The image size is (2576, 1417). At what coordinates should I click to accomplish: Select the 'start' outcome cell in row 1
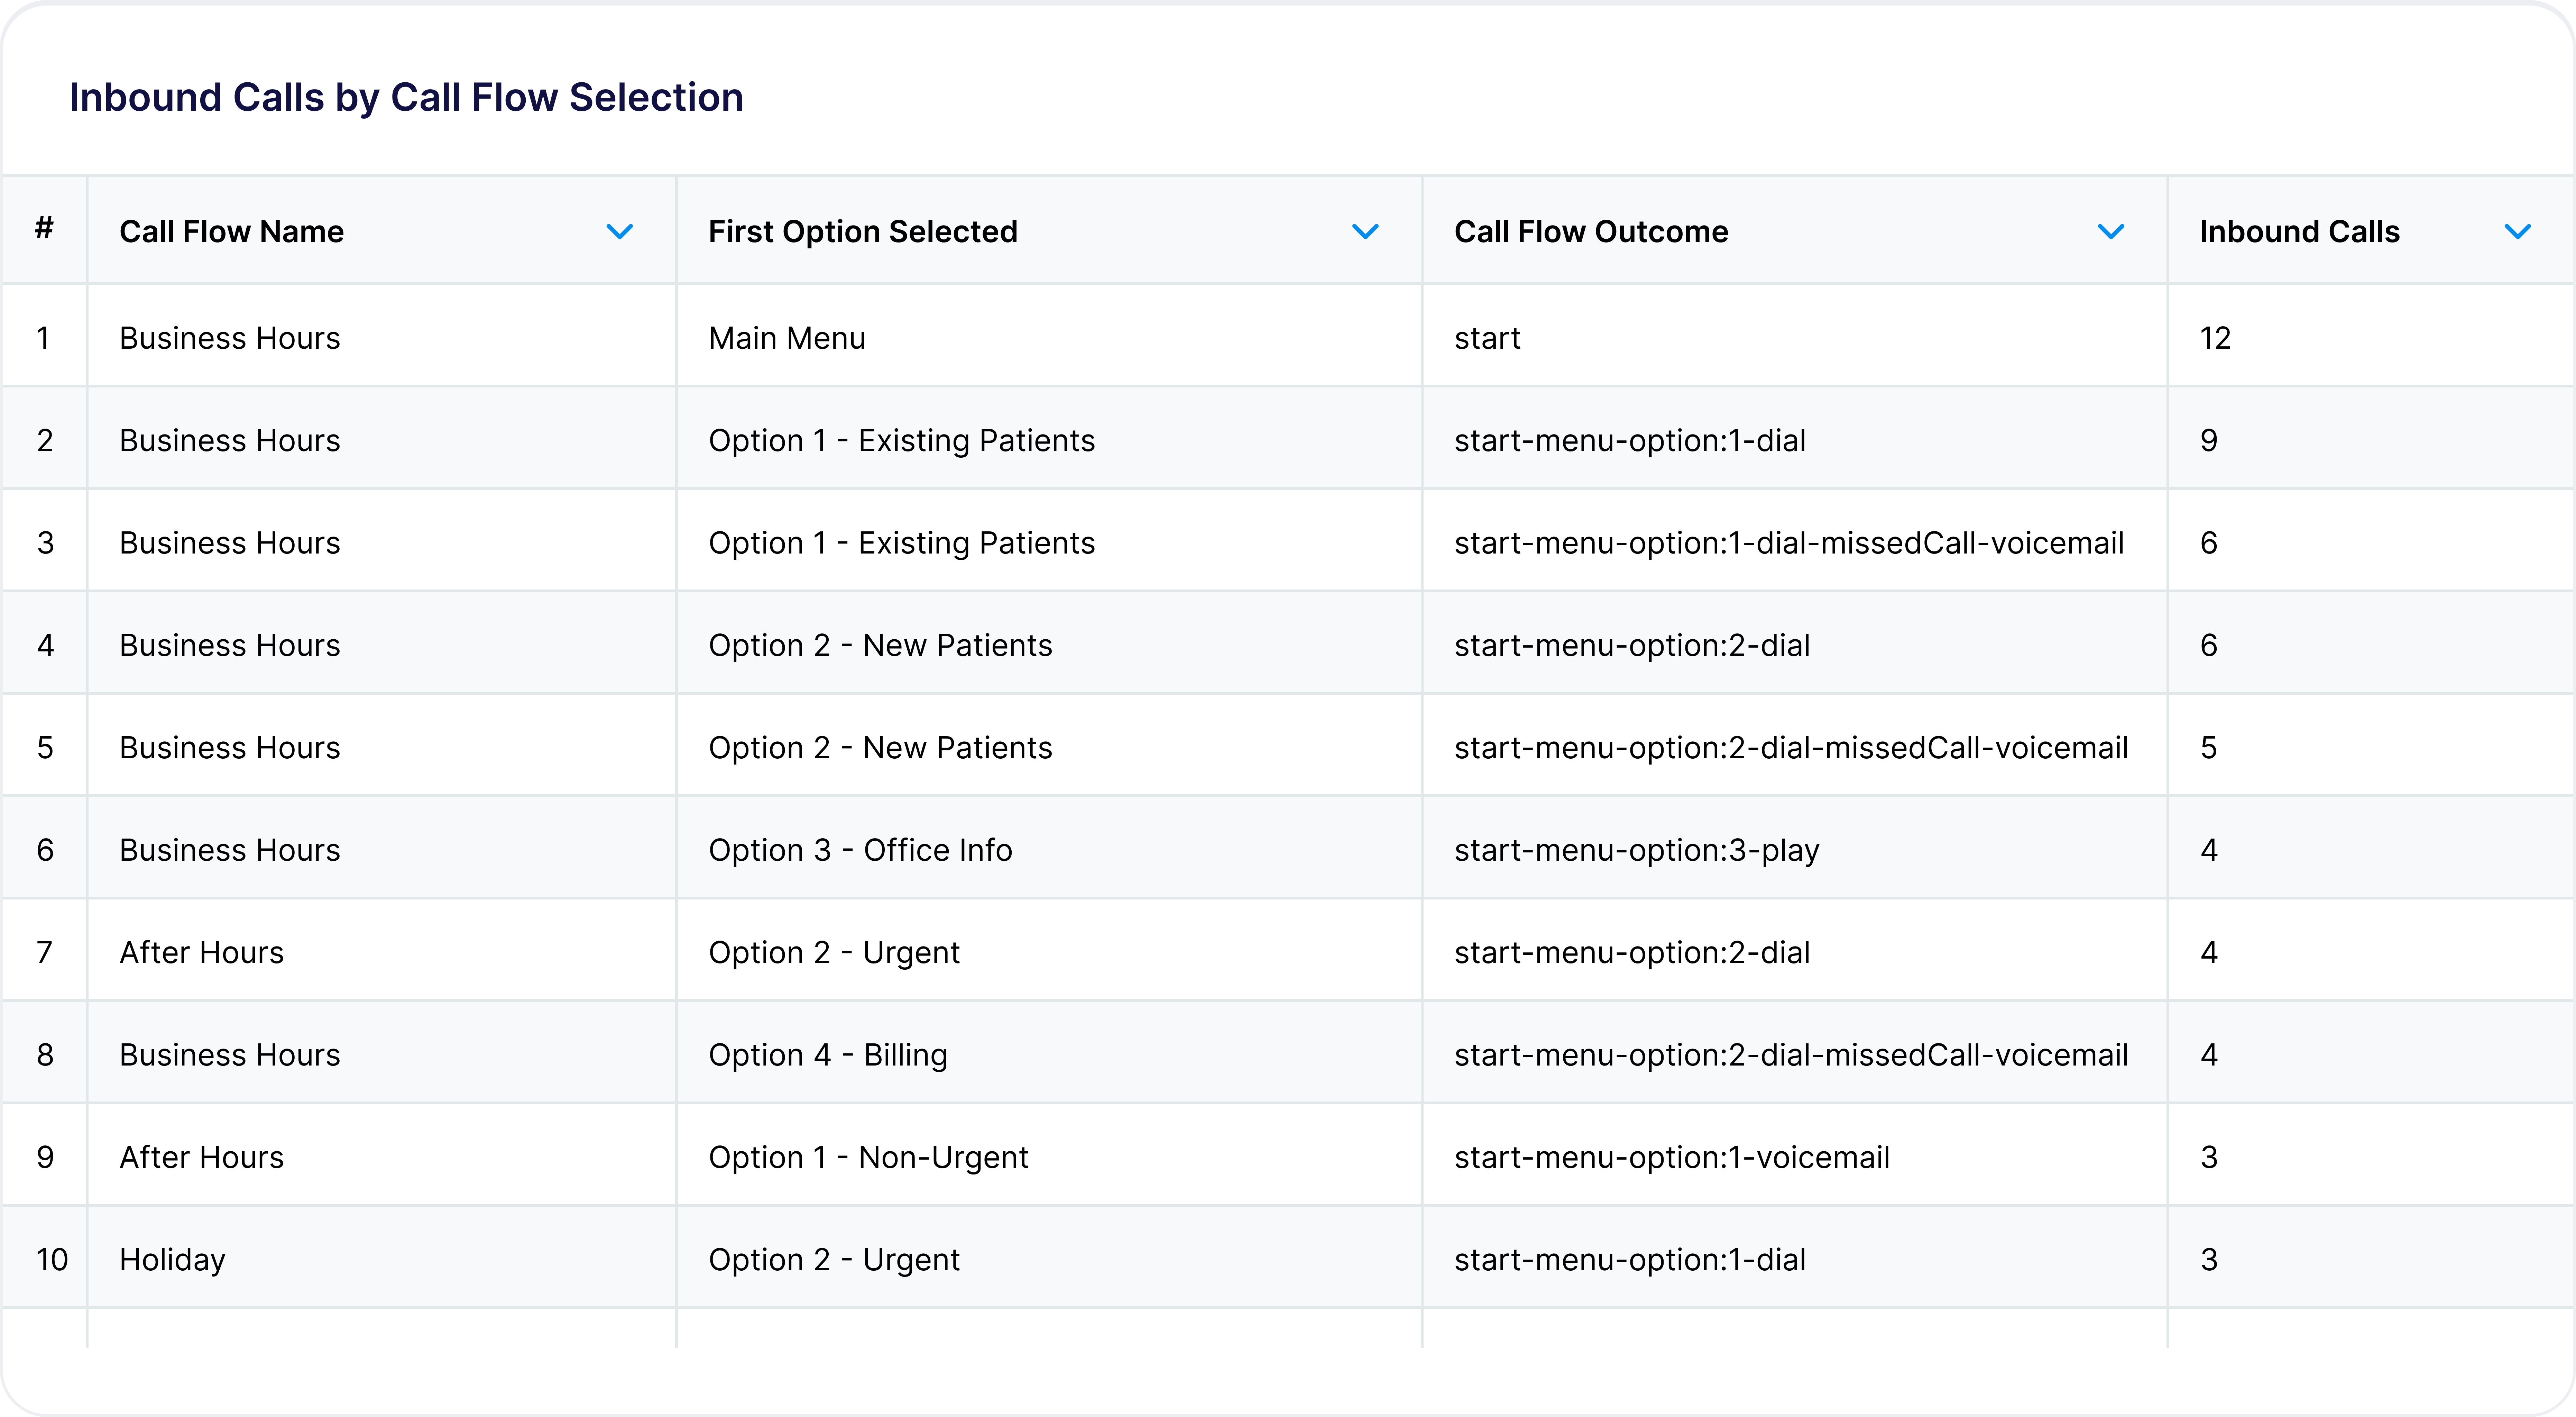pos(1487,338)
